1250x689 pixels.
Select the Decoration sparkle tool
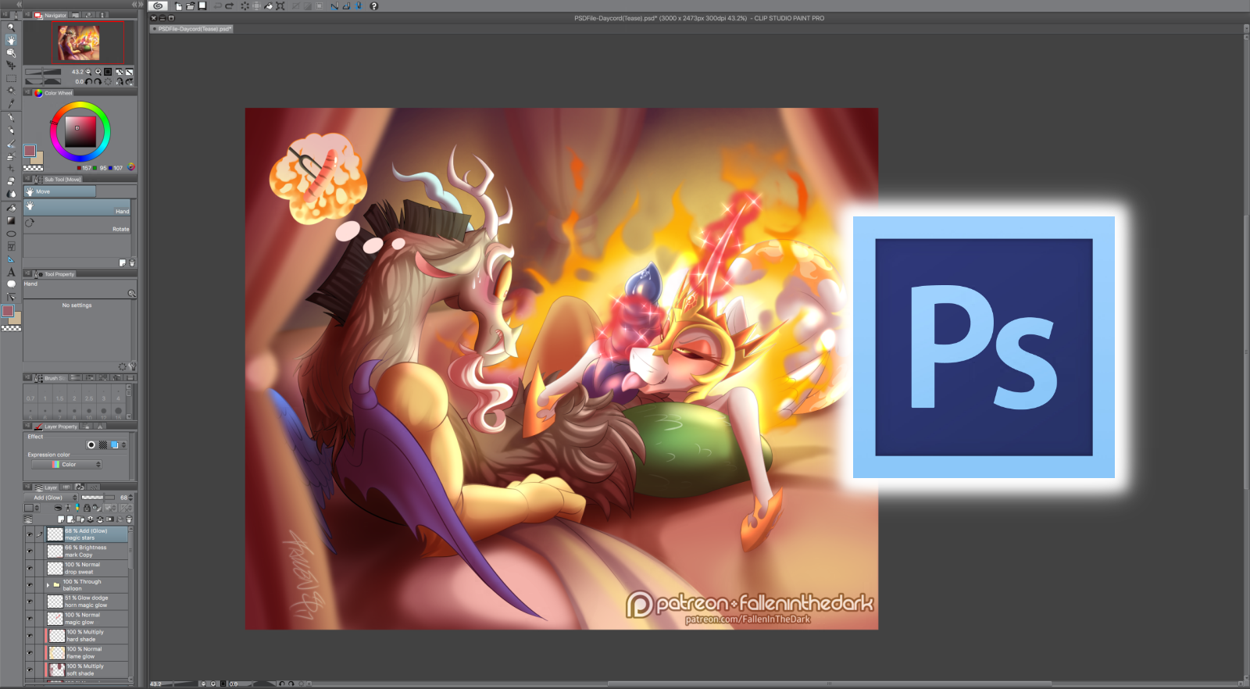[11, 169]
